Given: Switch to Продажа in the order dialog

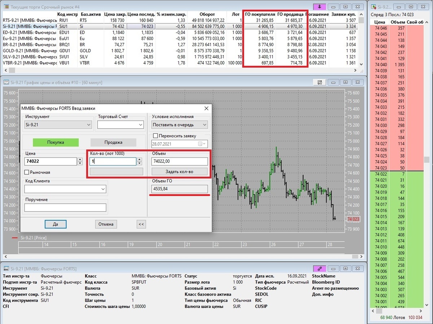Looking at the screenshot, I should coord(113,142).
